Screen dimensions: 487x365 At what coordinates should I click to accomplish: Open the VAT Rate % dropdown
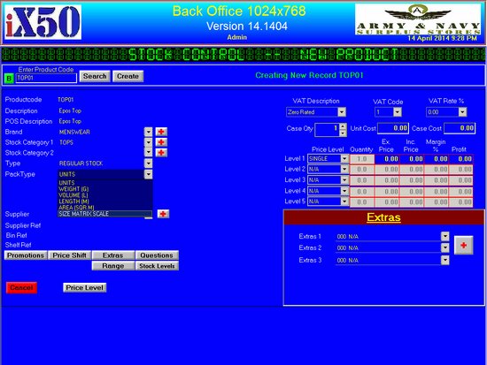tap(462, 112)
